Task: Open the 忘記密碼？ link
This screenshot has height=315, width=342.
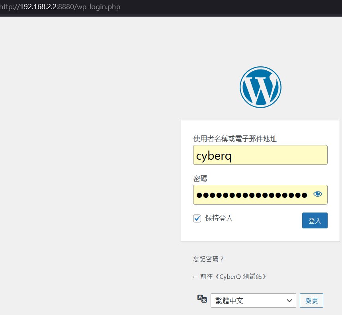Action: pos(208,259)
